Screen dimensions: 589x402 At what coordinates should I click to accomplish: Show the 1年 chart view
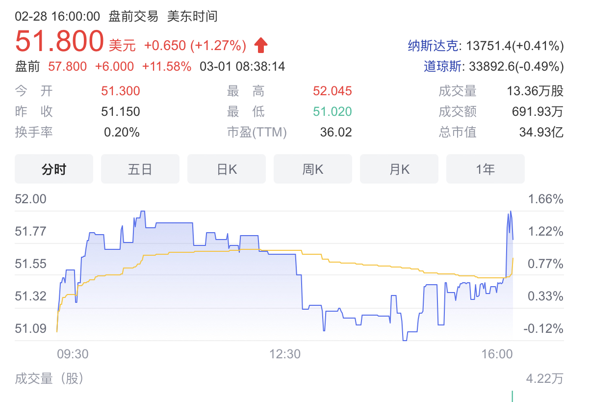pyautogui.click(x=486, y=169)
